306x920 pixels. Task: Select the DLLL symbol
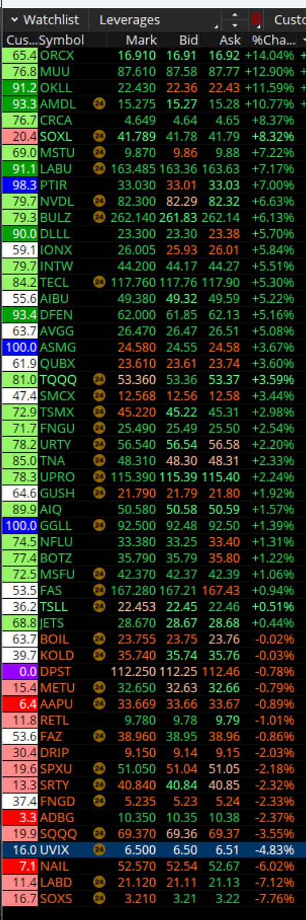click(x=55, y=234)
